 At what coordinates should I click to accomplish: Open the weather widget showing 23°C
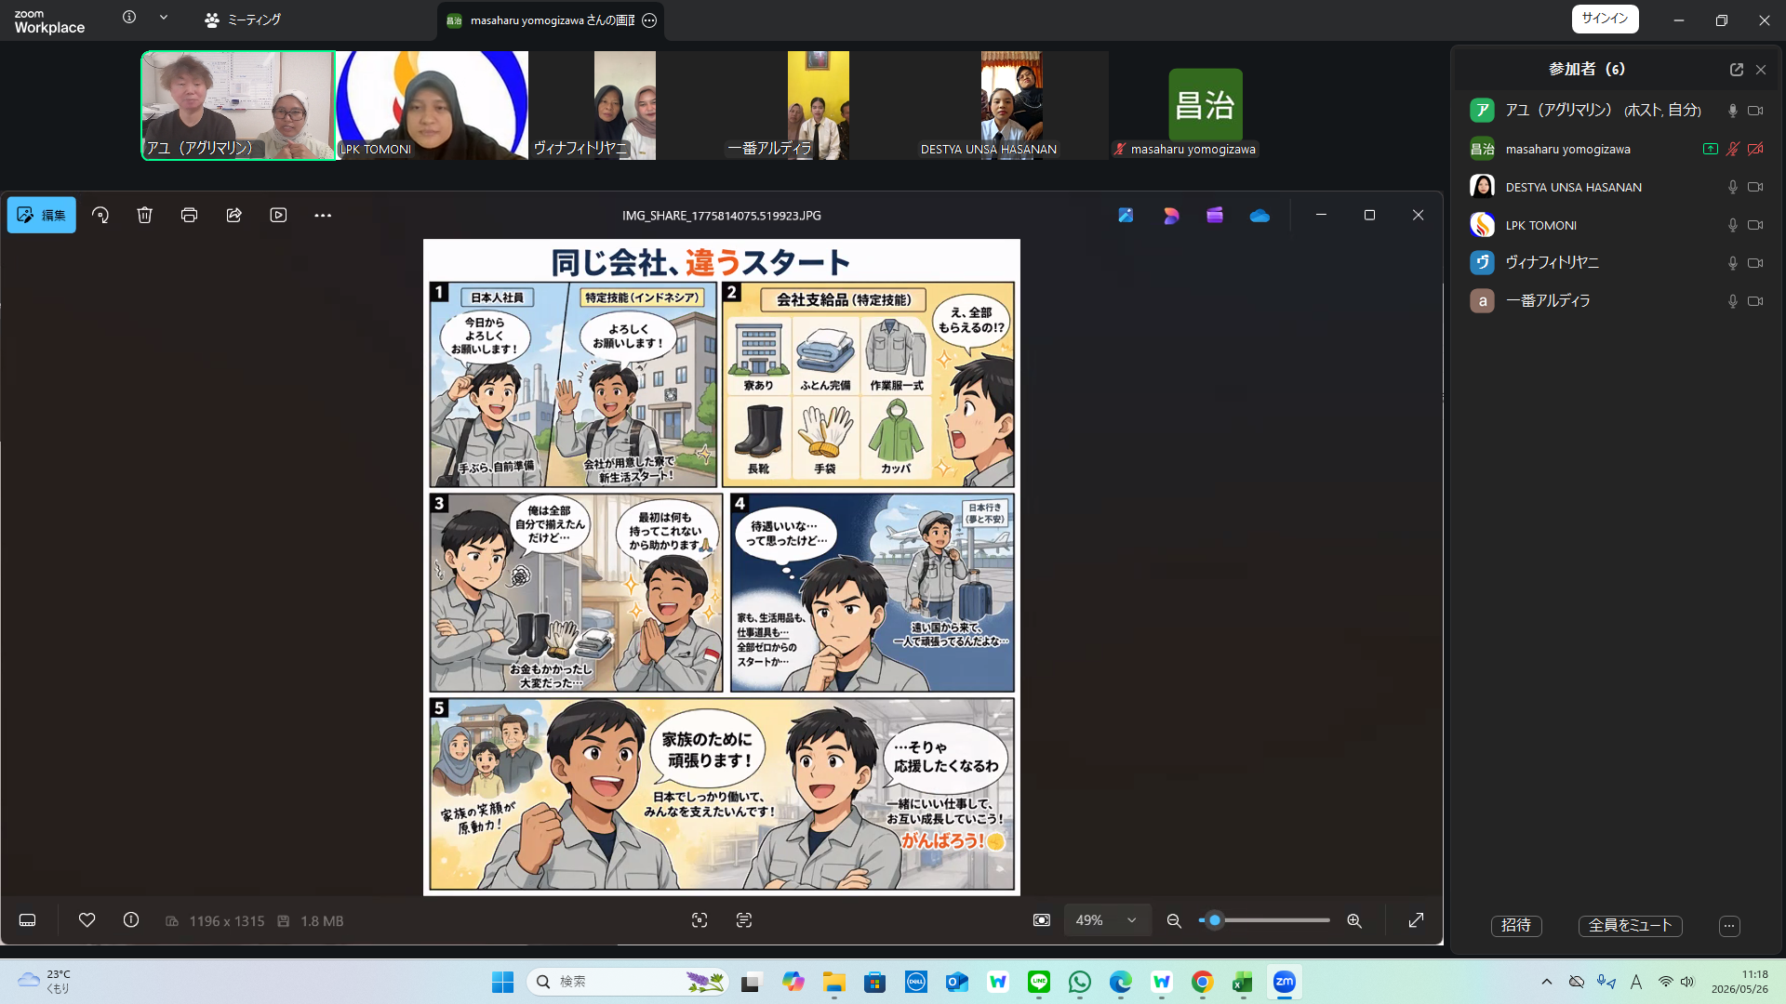pos(45,982)
